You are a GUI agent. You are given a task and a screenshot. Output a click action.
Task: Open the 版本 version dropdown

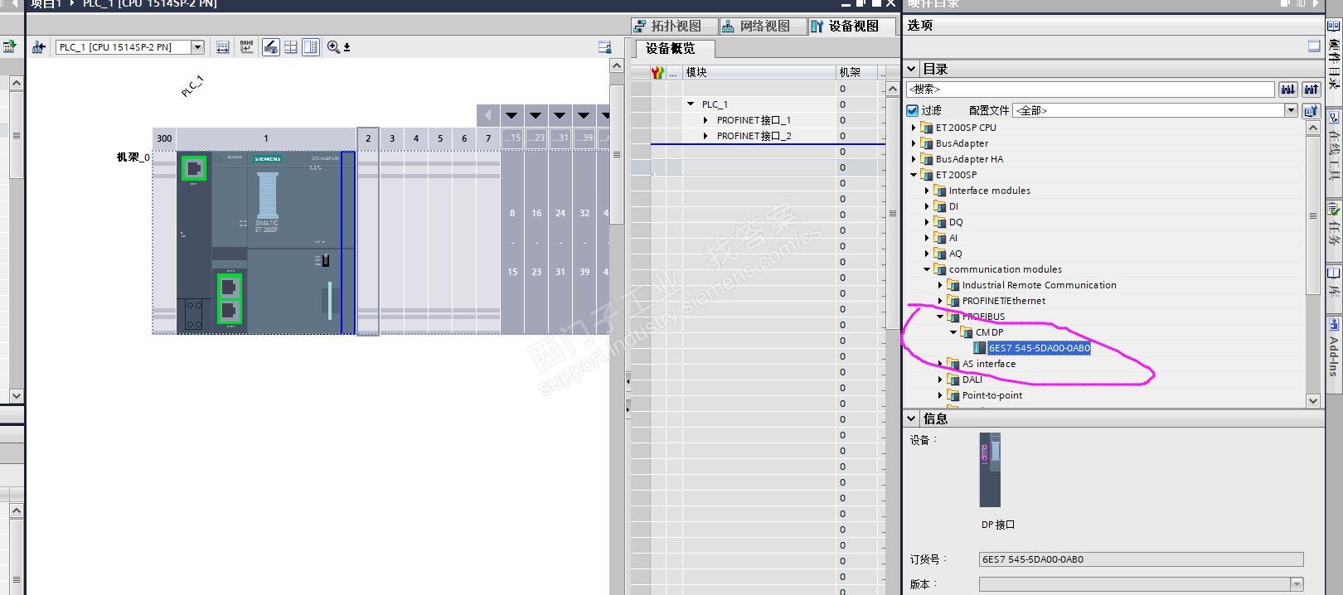point(1297,584)
